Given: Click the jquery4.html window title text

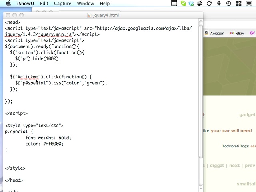Looking at the screenshot, I should pos(106,15).
